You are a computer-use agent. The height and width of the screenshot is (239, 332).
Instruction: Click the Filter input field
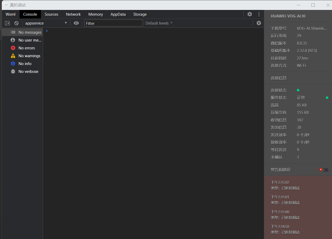(114, 23)
